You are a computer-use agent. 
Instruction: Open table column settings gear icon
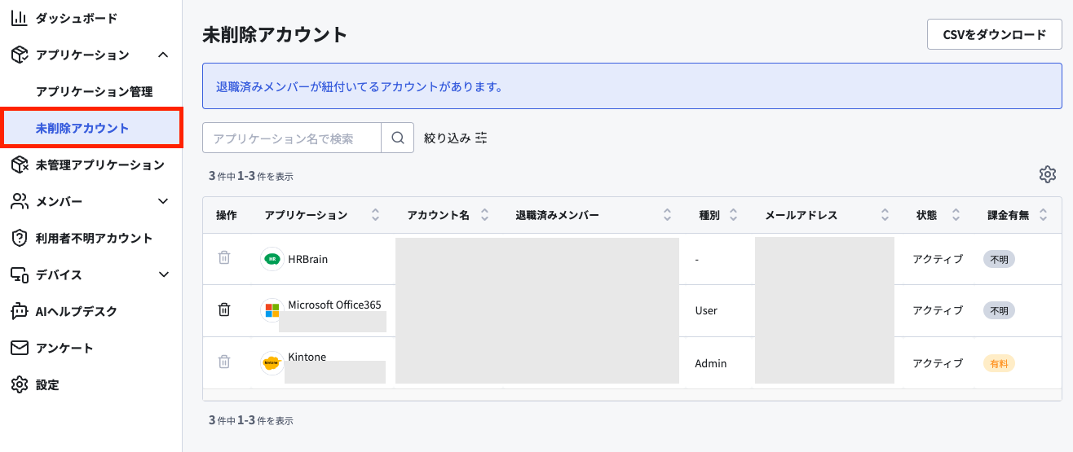1048,174
